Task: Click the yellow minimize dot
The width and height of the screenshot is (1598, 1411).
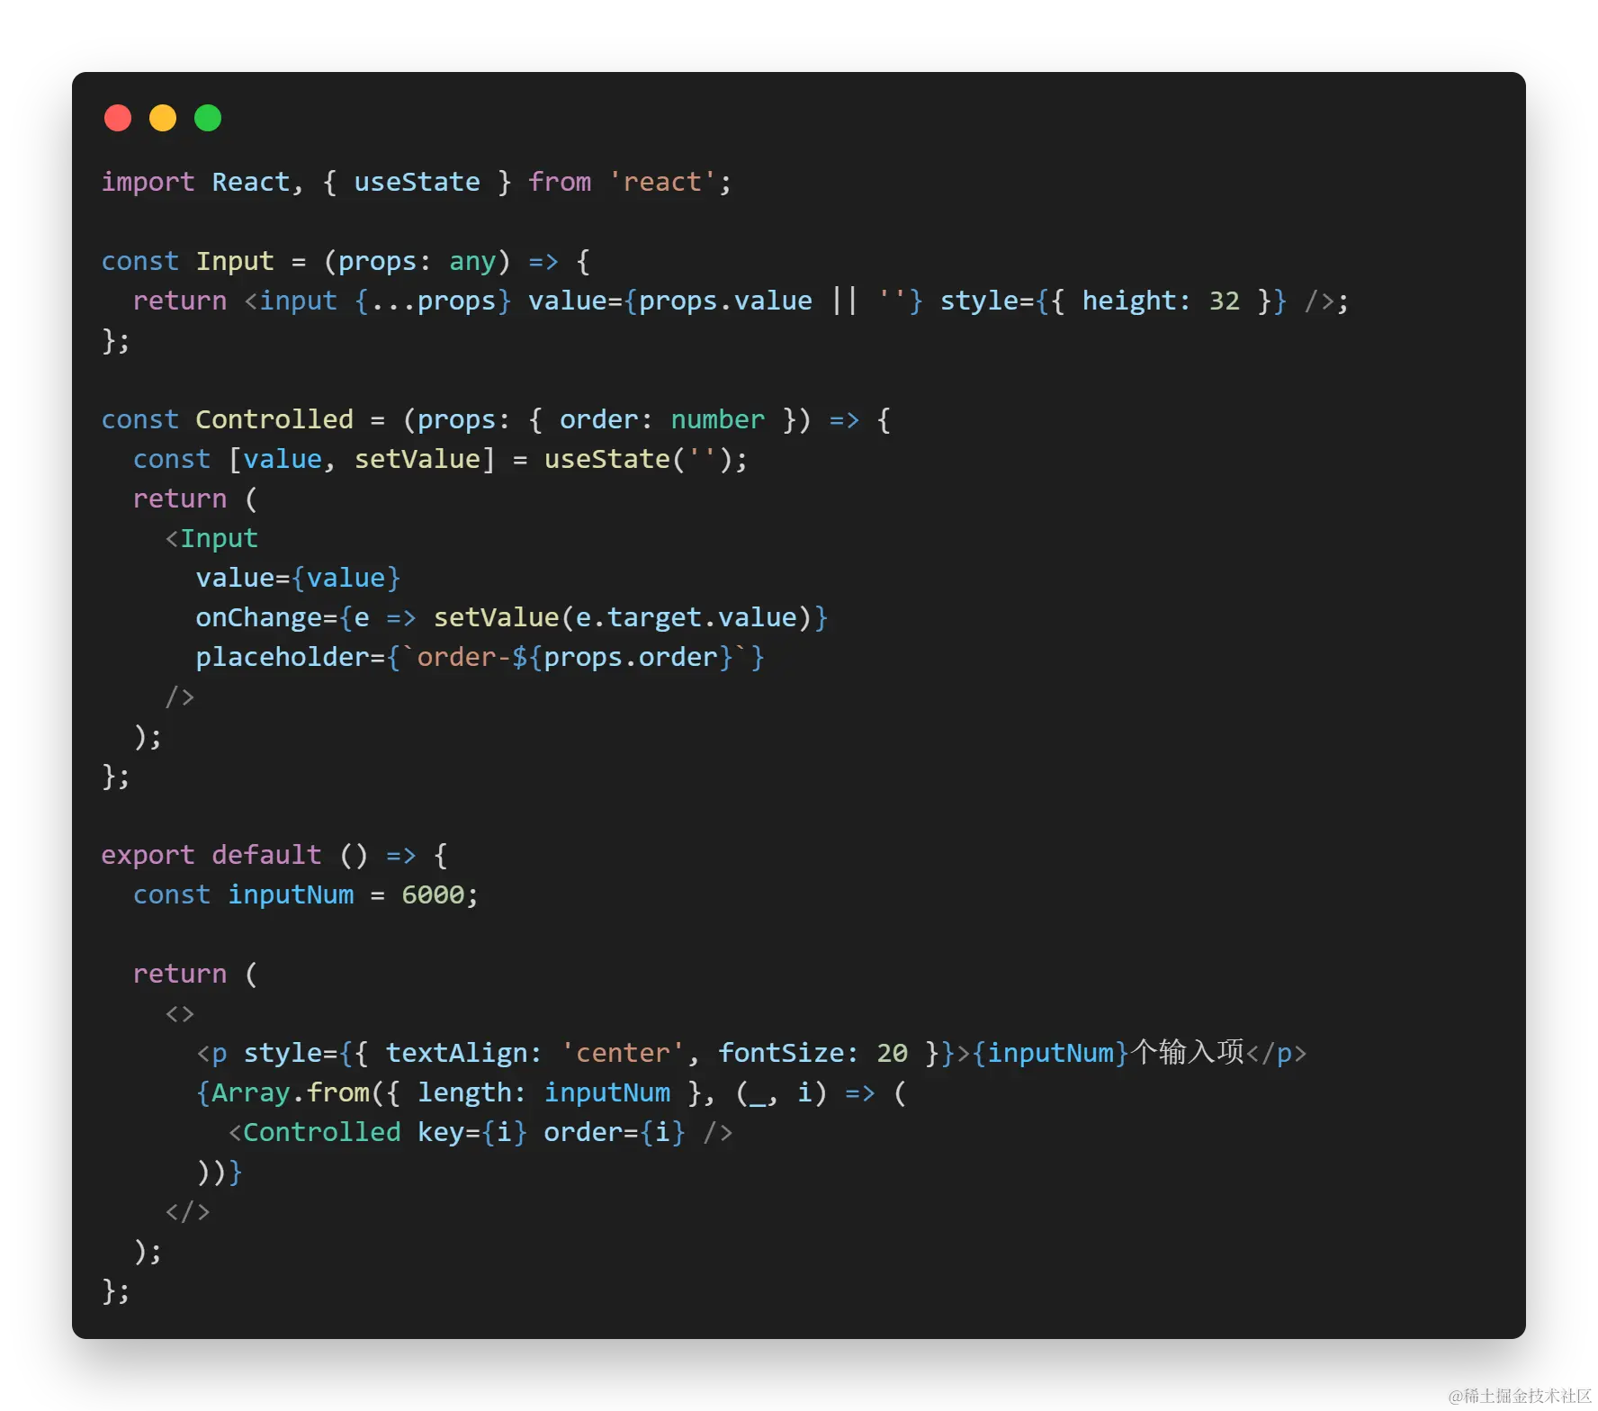Action: point(163,118)
